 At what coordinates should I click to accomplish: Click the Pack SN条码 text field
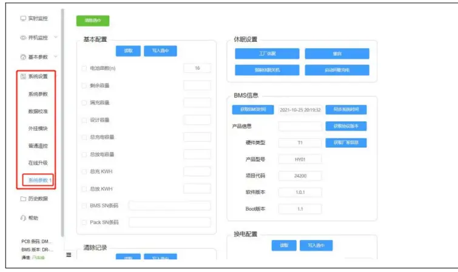pyautogui.click(x=170, y=222)
